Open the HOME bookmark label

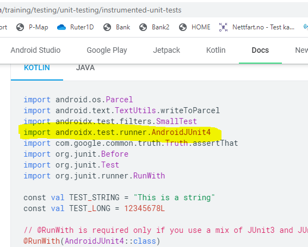(201, 27)
